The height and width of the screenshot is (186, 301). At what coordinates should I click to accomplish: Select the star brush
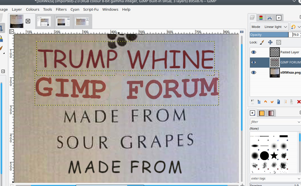(274, 155)
